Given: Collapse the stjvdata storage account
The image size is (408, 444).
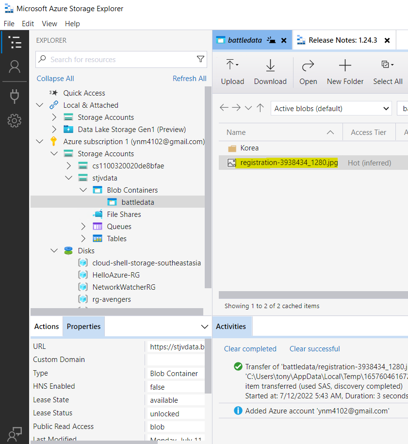Looking at the screenshot, I should (69, 178).
